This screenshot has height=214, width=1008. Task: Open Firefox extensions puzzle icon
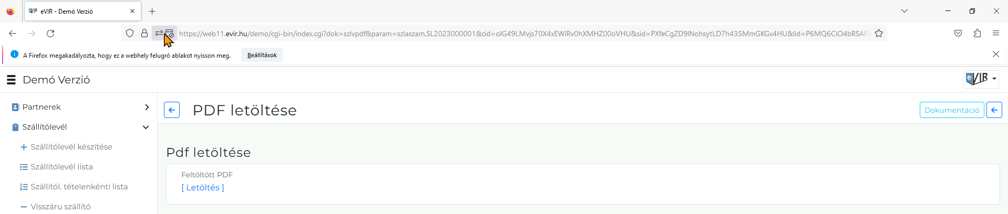[977, 34]
